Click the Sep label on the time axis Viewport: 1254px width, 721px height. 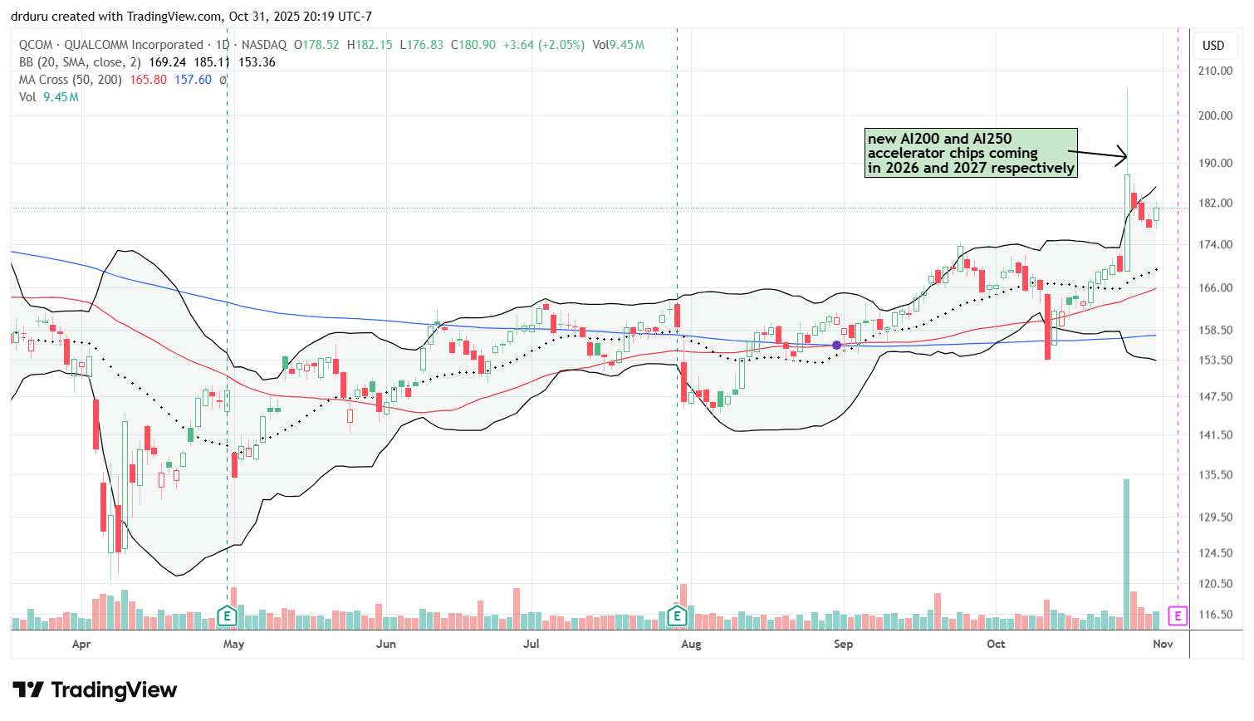click(843, 644)
